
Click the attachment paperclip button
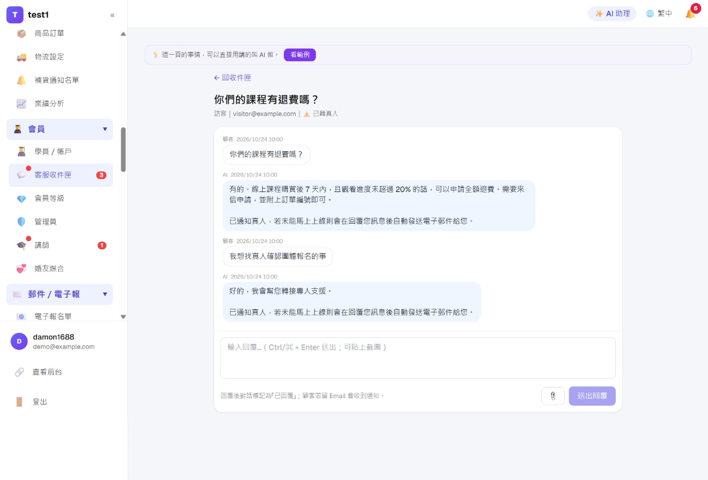point(553,396)
